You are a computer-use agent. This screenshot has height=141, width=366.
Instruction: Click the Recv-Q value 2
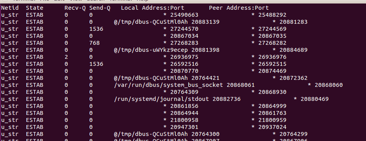click(x=66, y=57)
